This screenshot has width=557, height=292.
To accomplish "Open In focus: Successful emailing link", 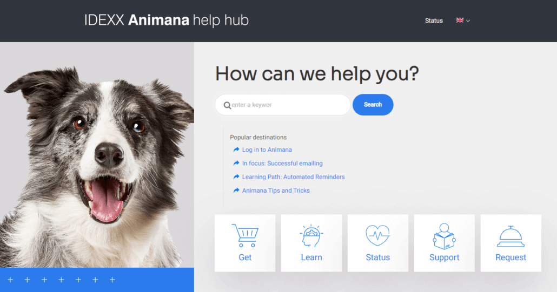I will (282, 163).
